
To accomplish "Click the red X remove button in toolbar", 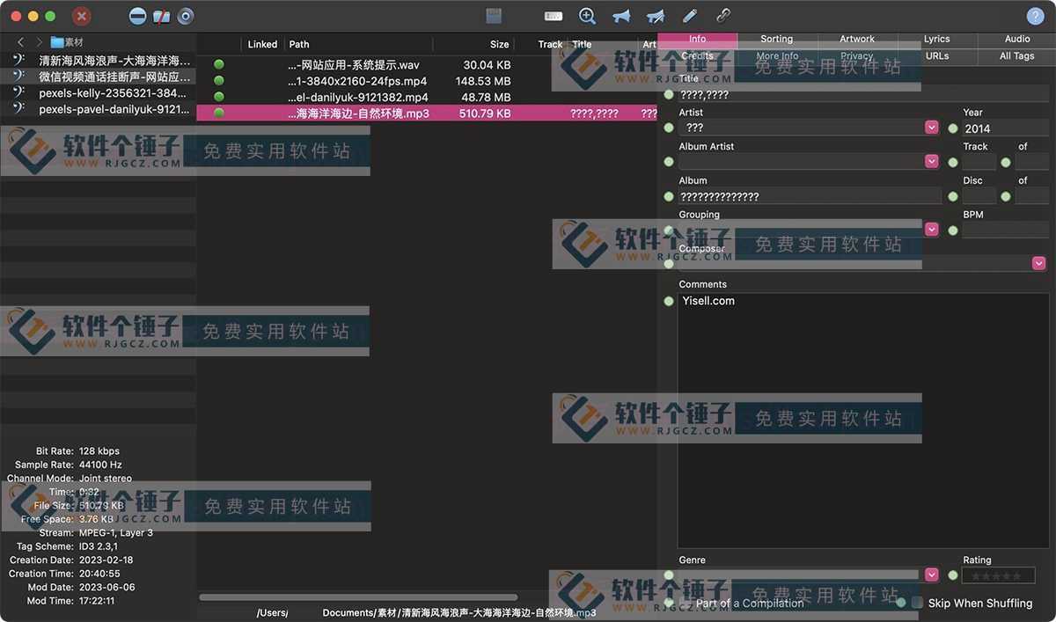I will [x=82, y=16].
